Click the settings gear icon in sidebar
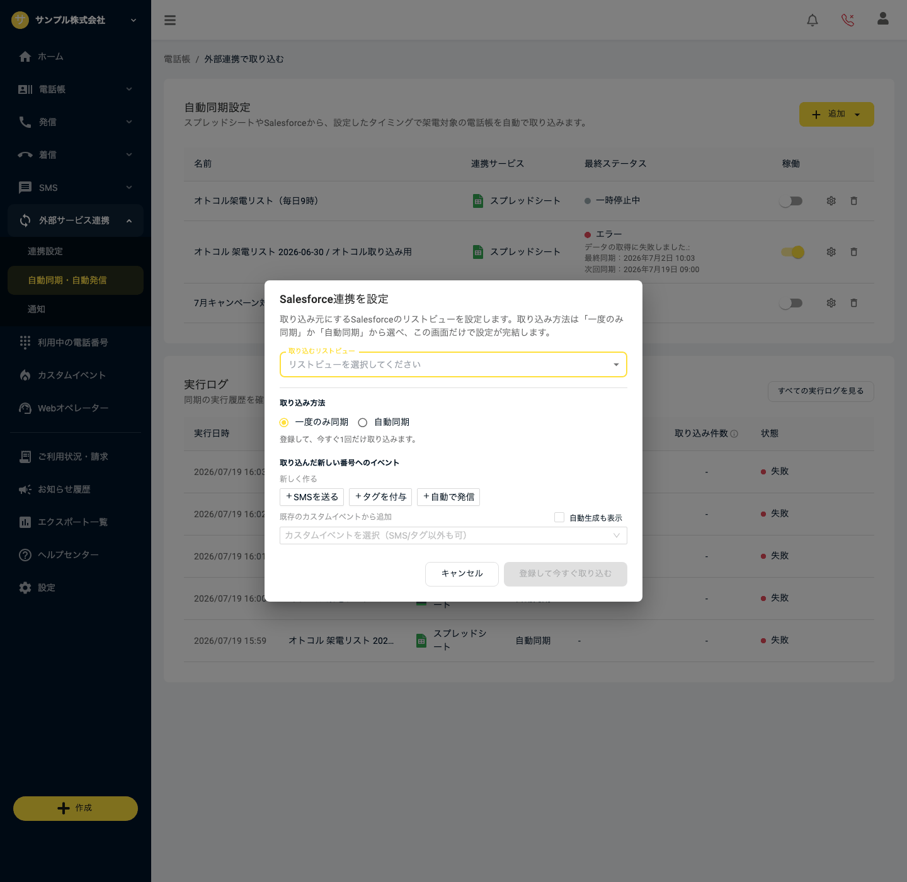Screen dimensions: 907x882 [x=25, y=588]
